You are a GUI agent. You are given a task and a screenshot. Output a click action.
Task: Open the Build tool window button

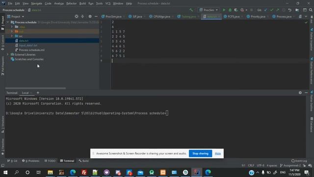coord(83,161)
